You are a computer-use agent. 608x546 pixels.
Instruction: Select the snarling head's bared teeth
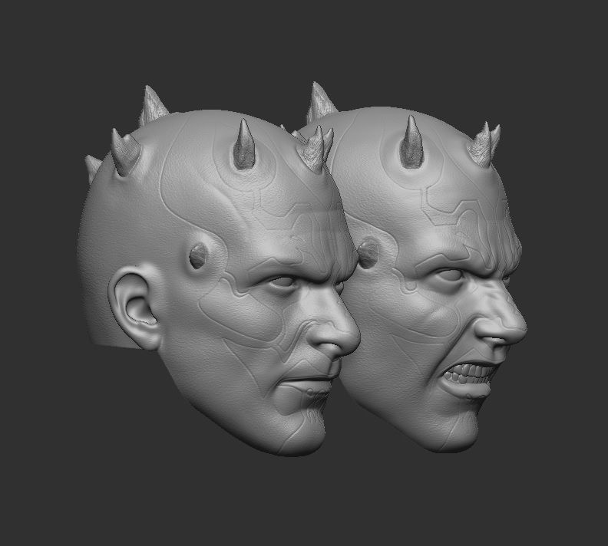(x=469, y=373)
